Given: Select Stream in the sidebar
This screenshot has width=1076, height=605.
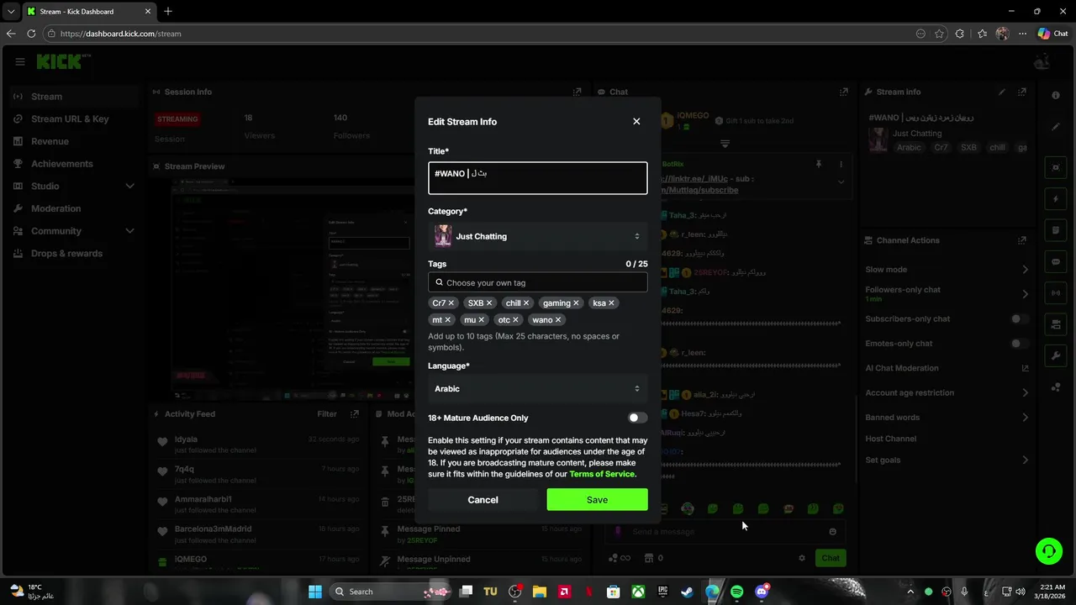Looking at the screenshot, I should click(x=74, y=97).
